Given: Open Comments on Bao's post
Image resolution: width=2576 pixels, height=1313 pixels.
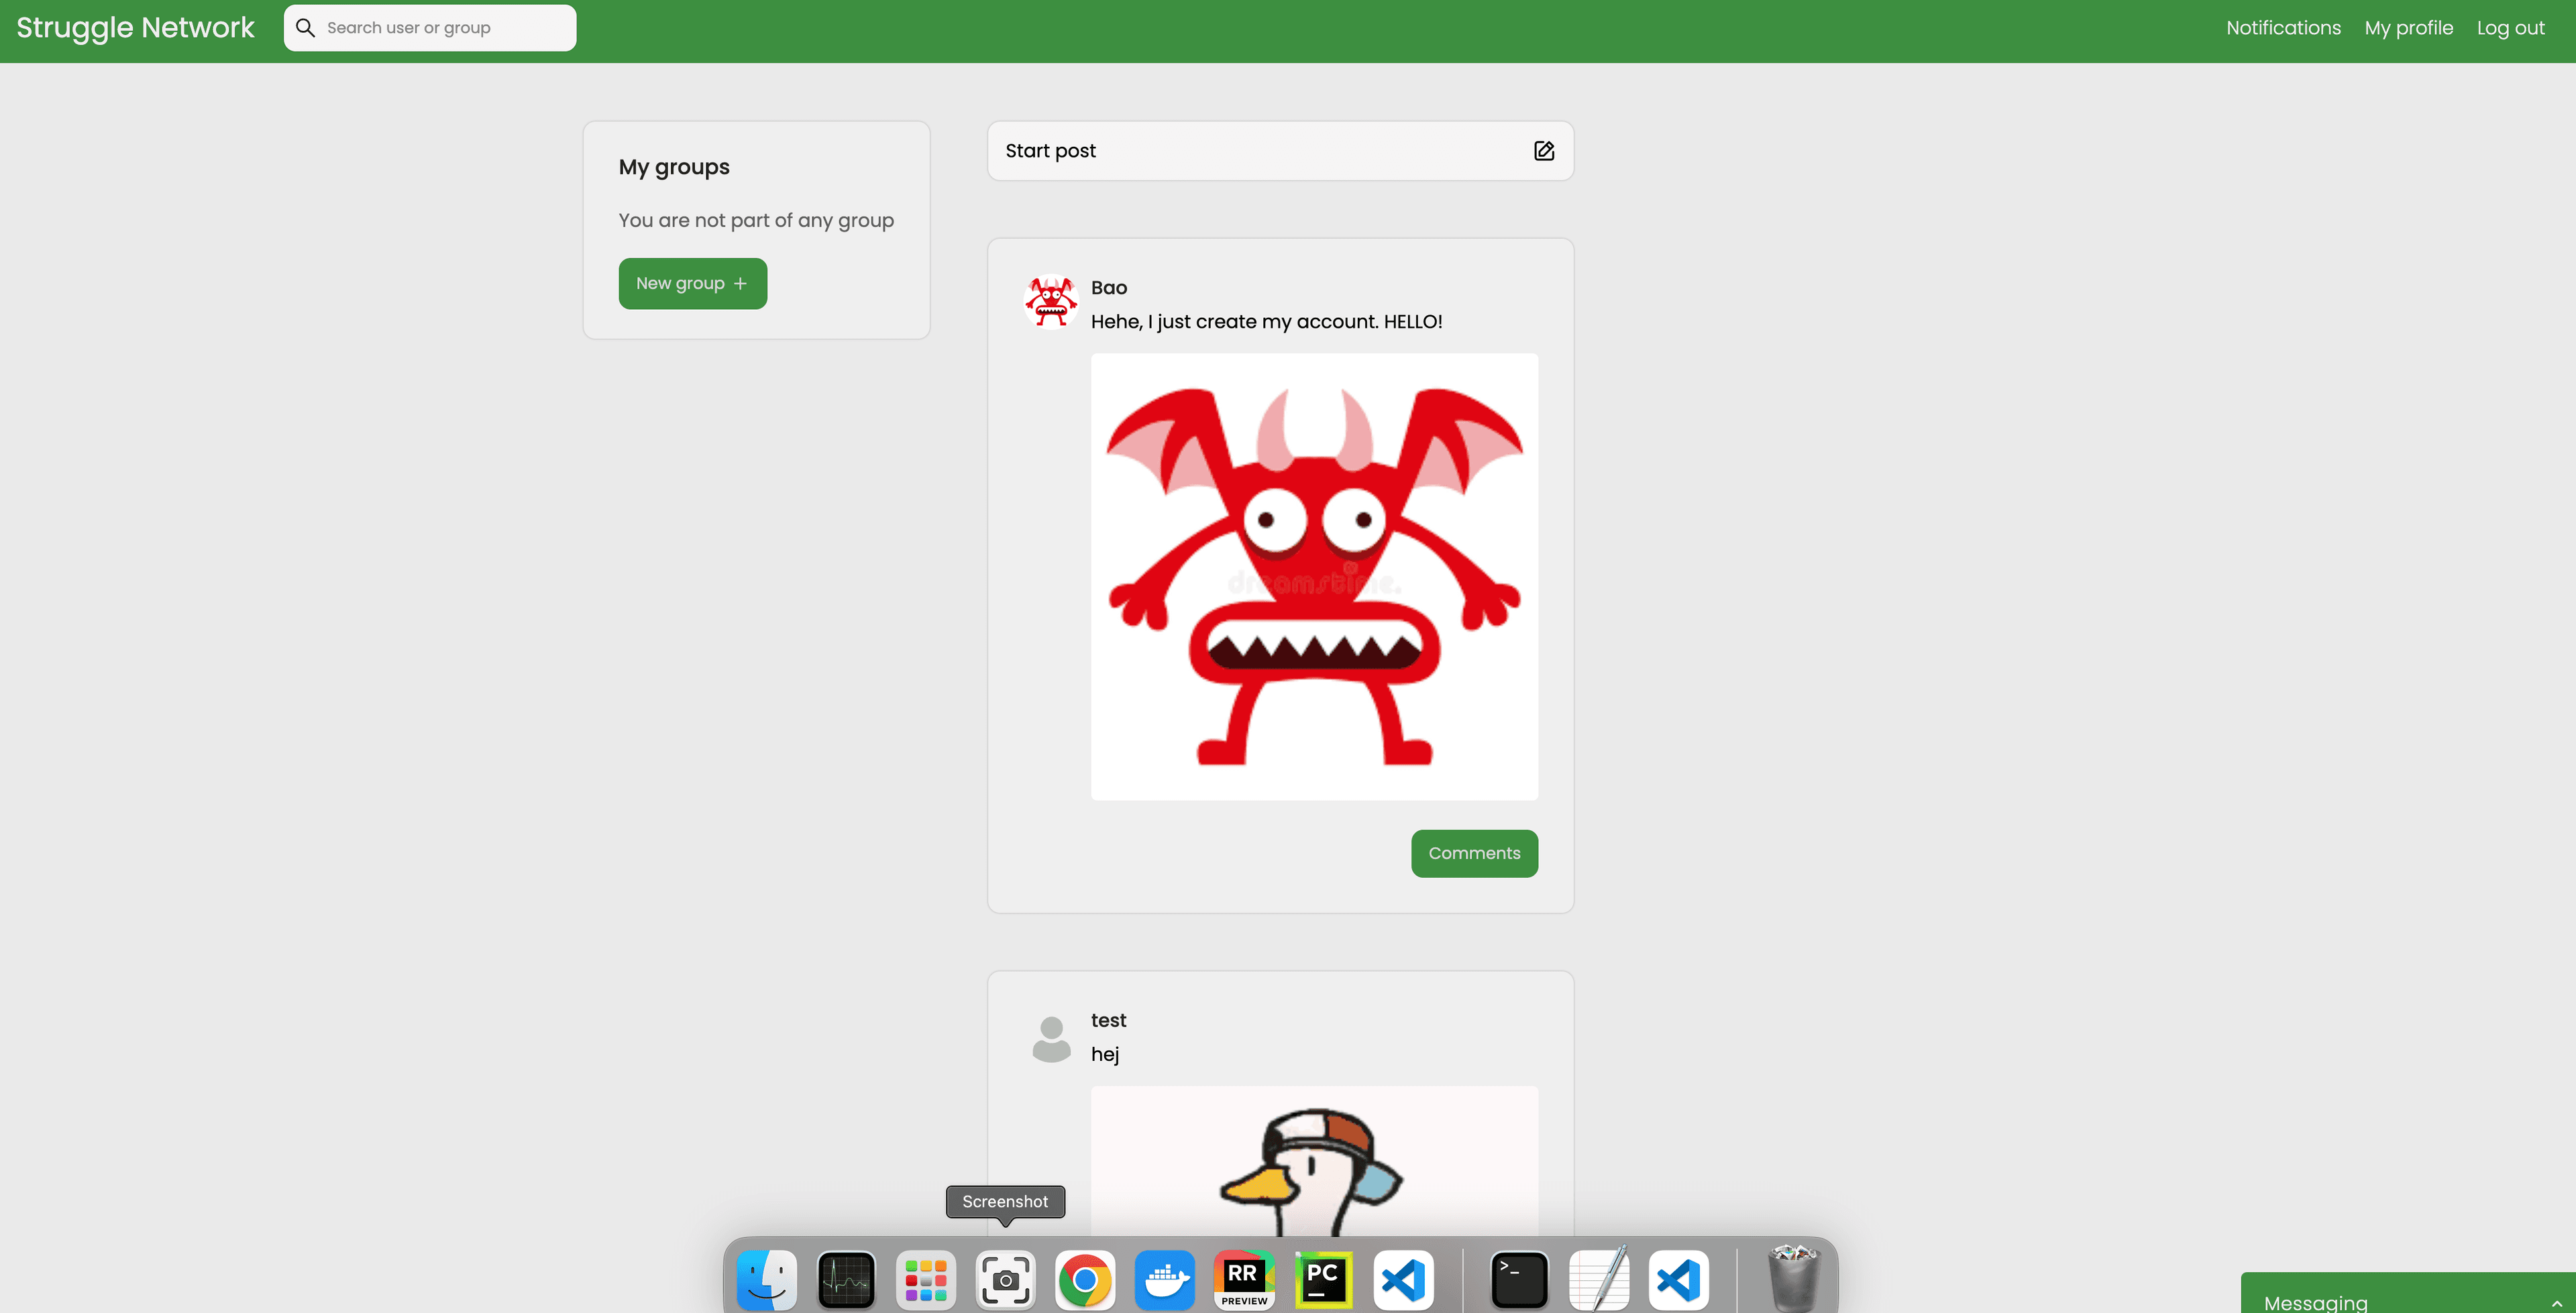Looking at the screenshot, I should point(1474,853).
